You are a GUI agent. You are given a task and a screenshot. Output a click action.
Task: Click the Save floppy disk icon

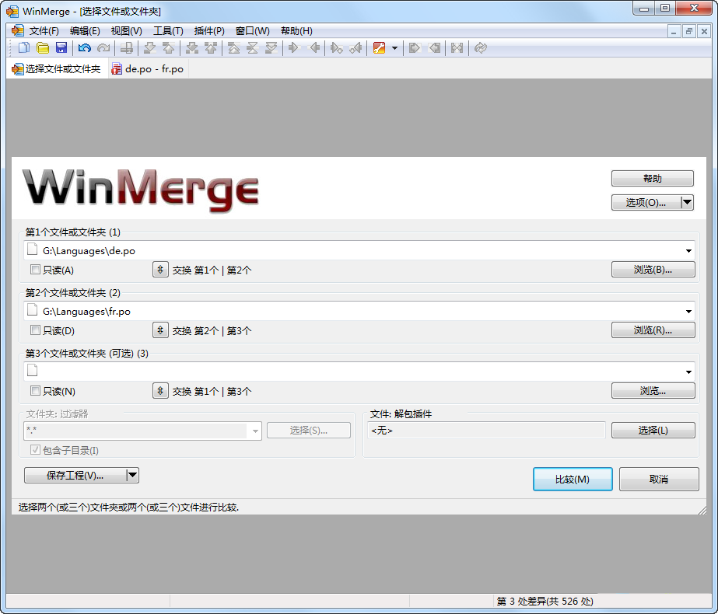click(61, 48)
